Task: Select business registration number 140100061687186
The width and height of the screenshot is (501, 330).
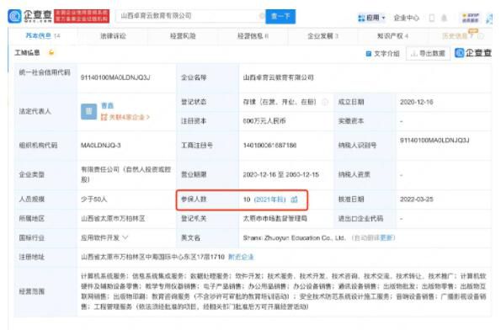Action: [269, 146]
